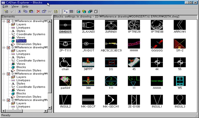Click the stacked cyan blocks toolbar icon
Image resolution: width=199 pixels, height=118 pixels.
pos(90,12)
